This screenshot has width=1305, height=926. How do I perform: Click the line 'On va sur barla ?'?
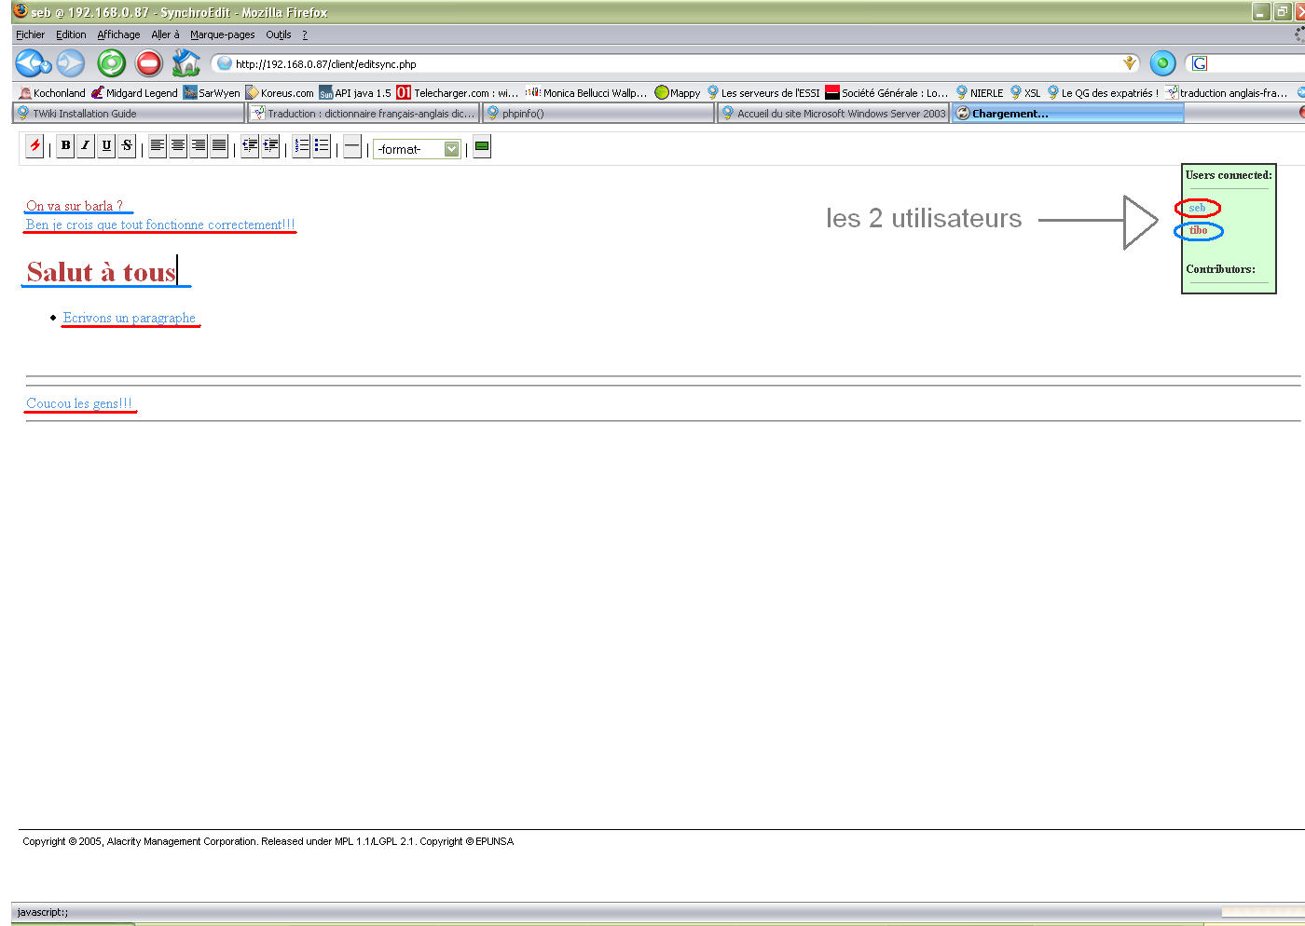coord(75,206)
